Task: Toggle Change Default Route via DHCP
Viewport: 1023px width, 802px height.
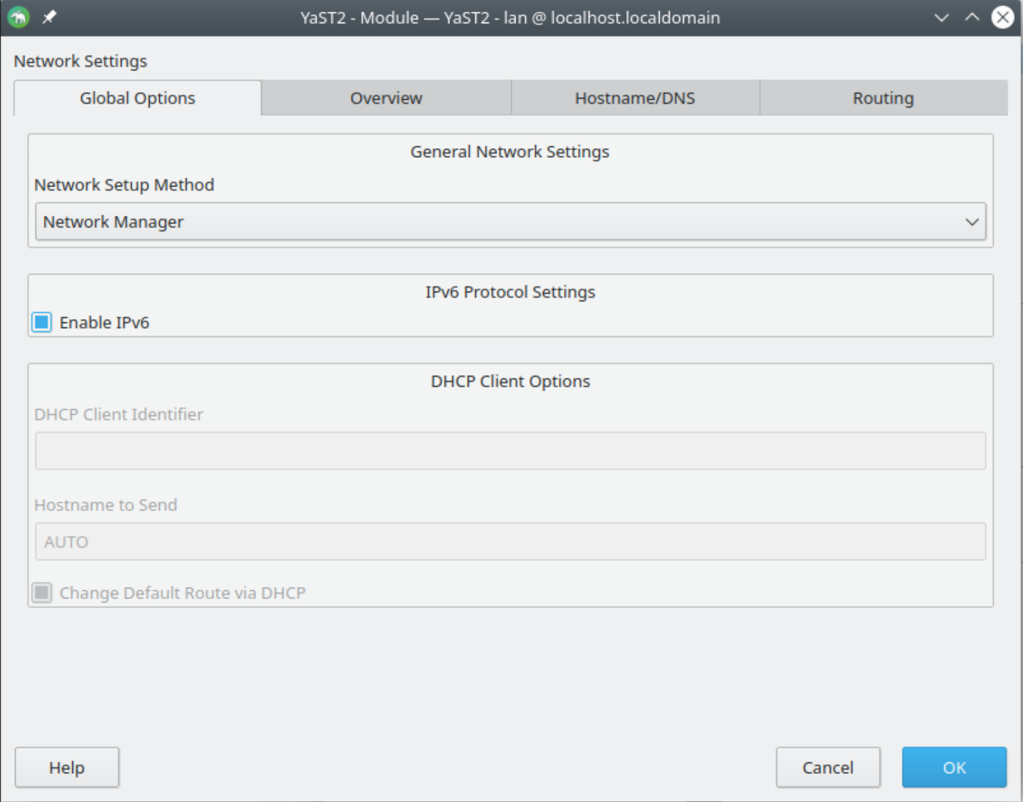Action: [x=42, y=593]
